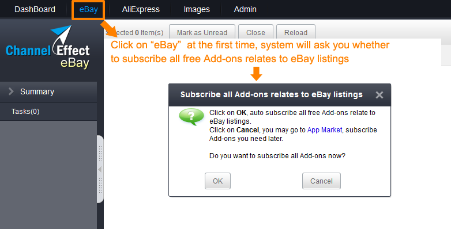The width and height of the screenshot is (451, 229).
Task: Collapse the sidebar using the arrow handle
Action: pos(100,169)
